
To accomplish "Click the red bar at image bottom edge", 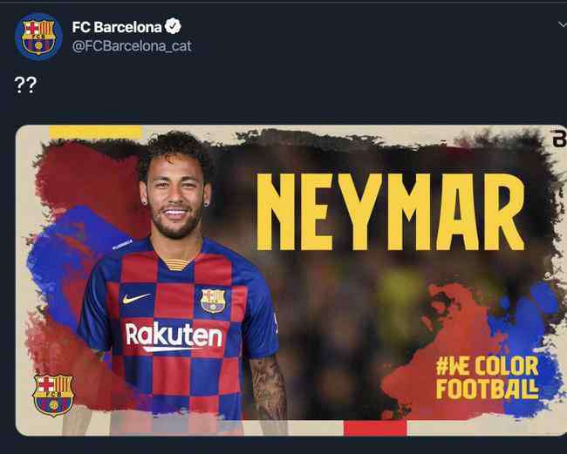I will 375,428.
